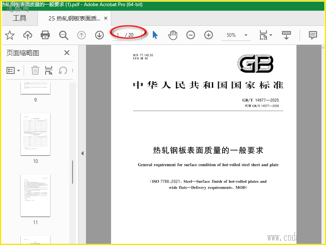Click the scrolling mode keyboard-arrow icon
Viewport: 326px width, 245px height.
(x=286, y=35)
